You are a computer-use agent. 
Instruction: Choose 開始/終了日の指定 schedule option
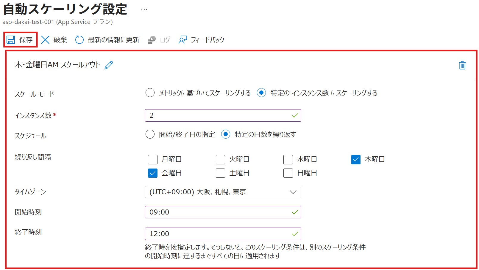tap(150, 134)
